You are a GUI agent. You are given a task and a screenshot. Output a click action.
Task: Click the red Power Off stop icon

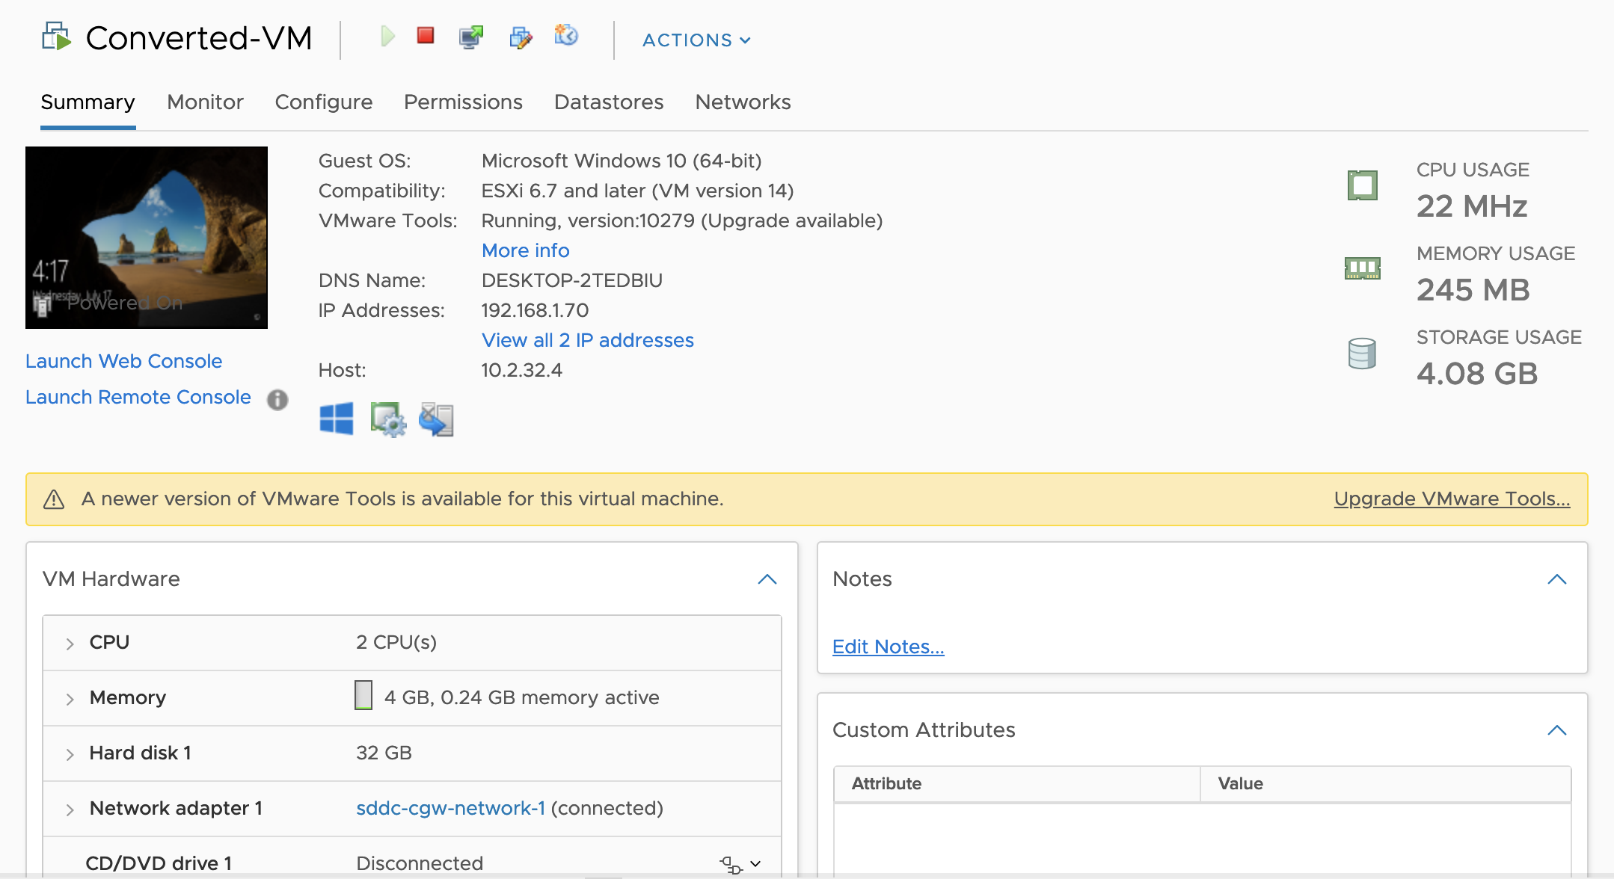click(426, 36)
